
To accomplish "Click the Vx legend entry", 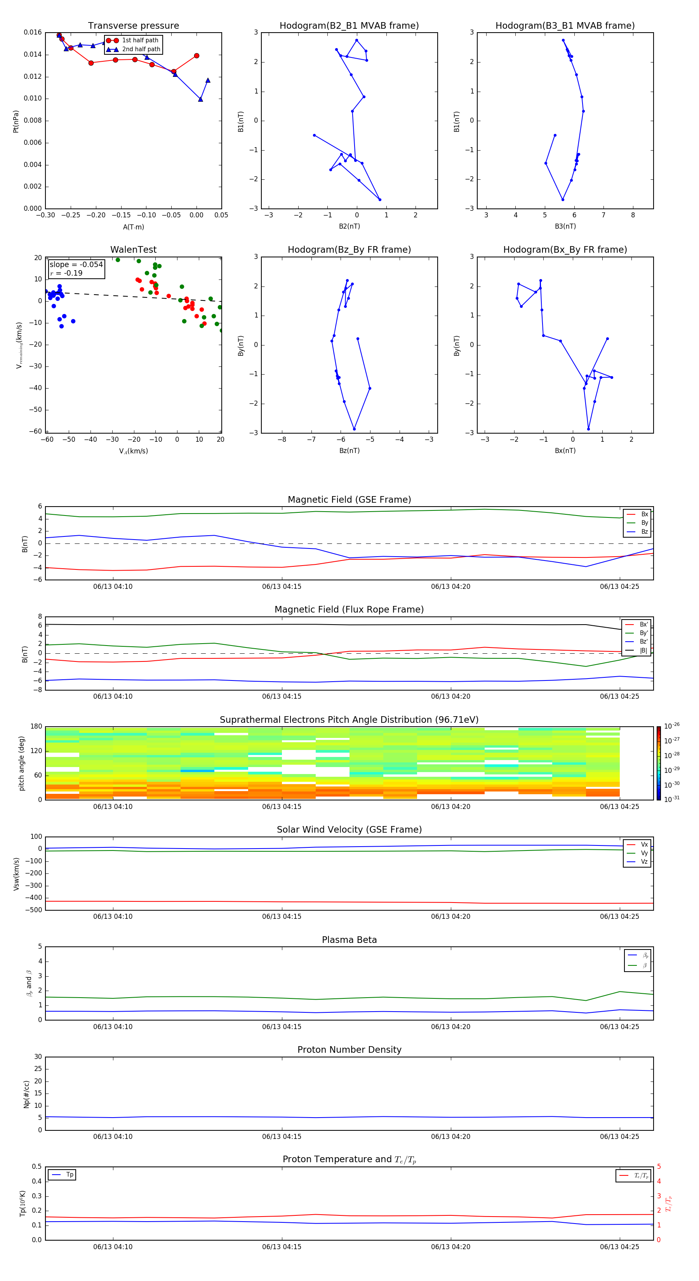I will point(637,844).
